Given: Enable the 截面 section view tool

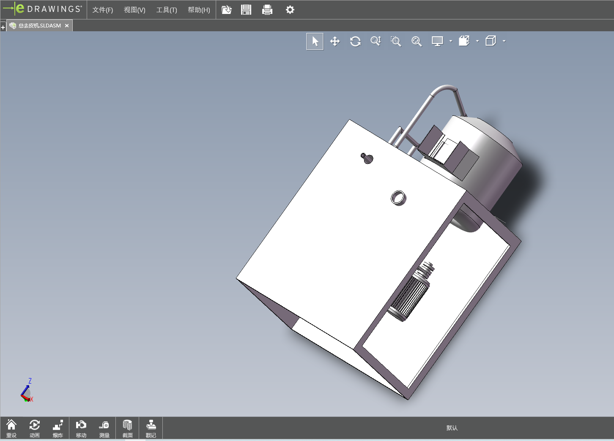Looking at the screenshot, I should point(128,428).
